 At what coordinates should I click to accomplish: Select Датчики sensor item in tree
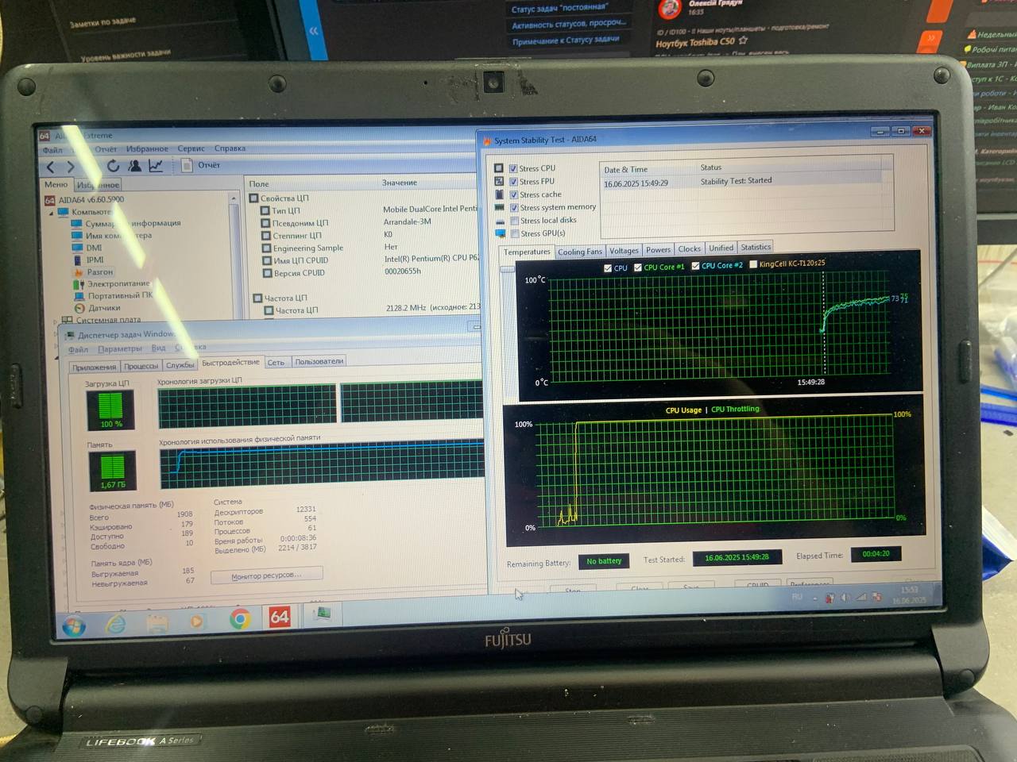click(x=103, y=308)
